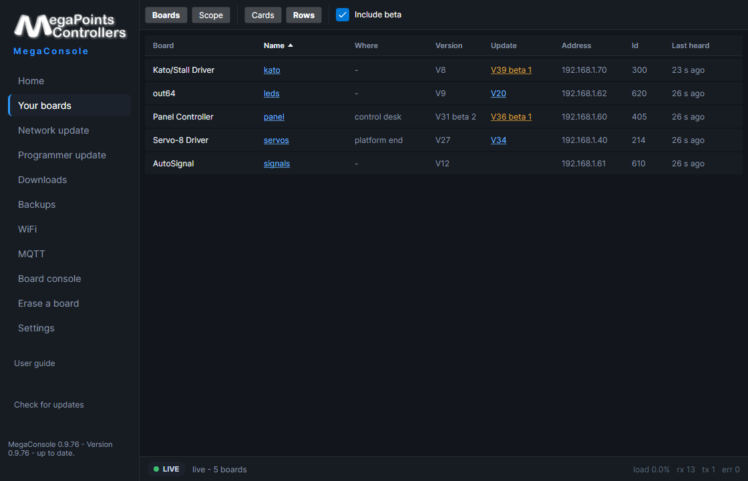The width and height of the screenshot is (748, 481).
Task: Click the Version column header
Action: coord(449,46)
